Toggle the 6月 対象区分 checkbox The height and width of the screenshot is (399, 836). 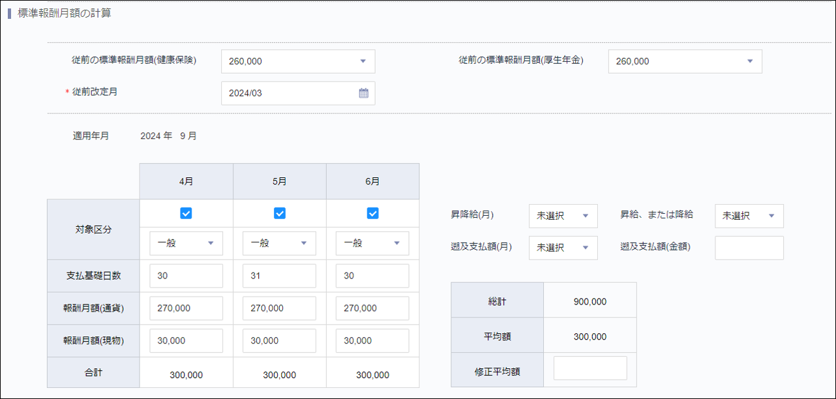373,213
